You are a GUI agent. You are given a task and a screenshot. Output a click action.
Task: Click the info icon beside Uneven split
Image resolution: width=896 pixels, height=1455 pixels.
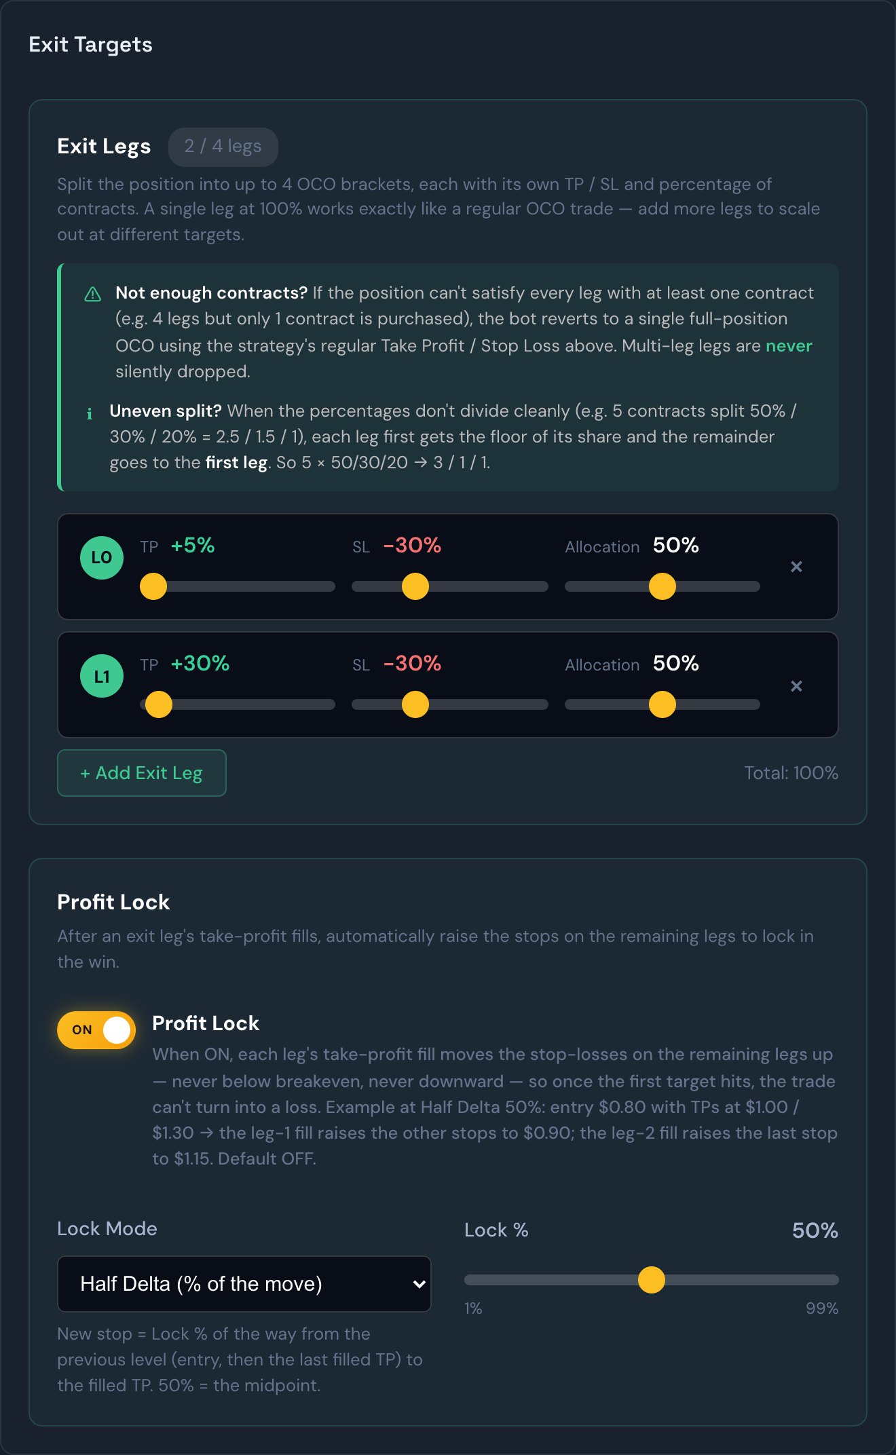90,413
